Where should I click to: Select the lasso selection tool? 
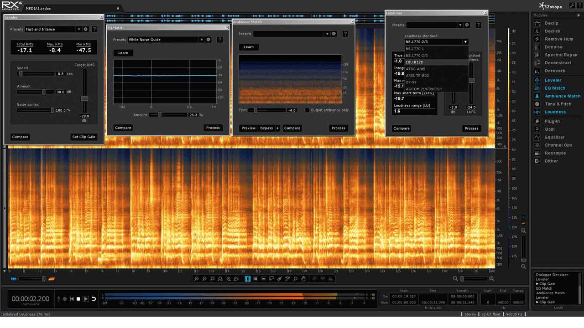tap(271, 279)
